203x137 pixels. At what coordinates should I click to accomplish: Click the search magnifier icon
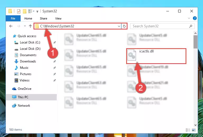pyautogui.click(x=191, y=26)
